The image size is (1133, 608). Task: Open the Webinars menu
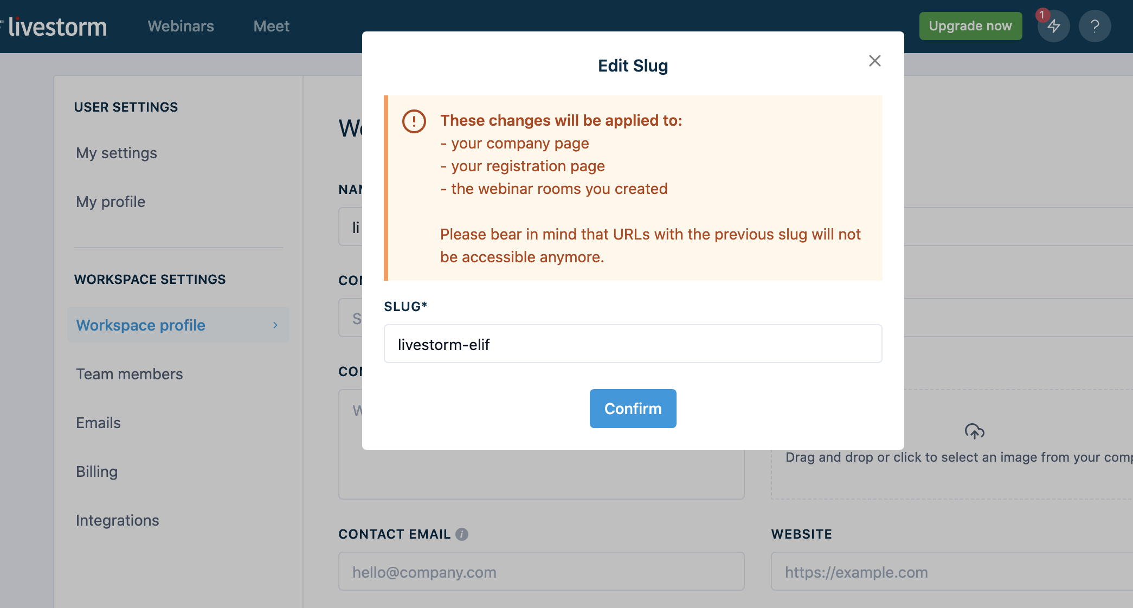pyautogui.click(x=181, y=26)
